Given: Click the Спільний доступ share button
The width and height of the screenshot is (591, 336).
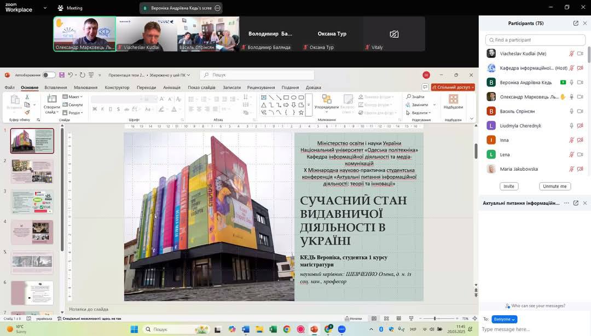Looking at the screenshot, I should pos(453,87).
